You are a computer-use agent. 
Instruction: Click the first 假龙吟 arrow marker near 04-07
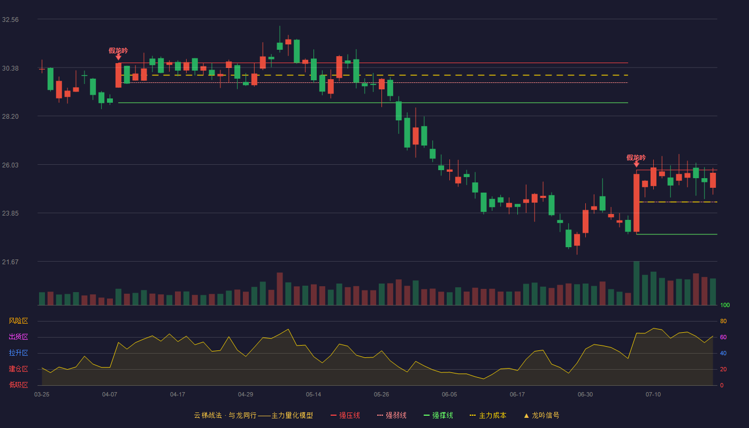118,57
